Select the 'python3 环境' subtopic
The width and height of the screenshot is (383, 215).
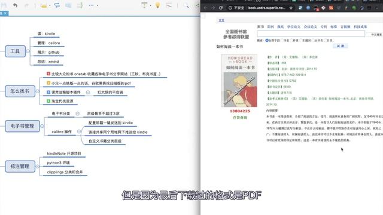pos(59,162)
